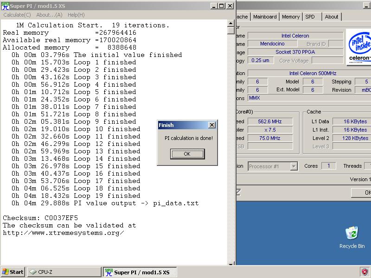Click 'Allocated memory = 8388648' line

pos(70,48)
